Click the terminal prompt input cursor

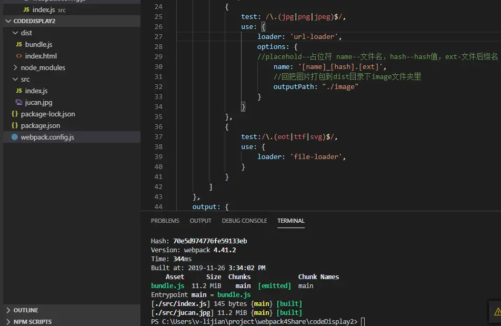click(363, 322)
